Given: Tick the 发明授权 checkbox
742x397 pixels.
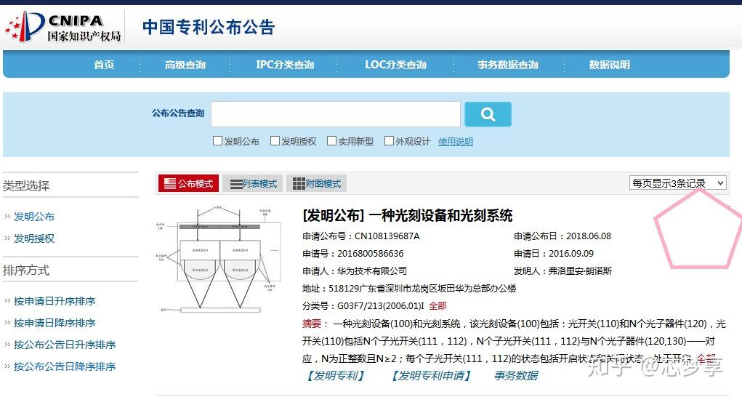Looking at the screenshot, I should [x=275, y=140].
